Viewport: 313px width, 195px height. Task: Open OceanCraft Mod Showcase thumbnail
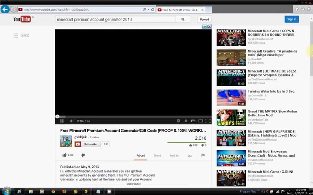click(231, 158)
